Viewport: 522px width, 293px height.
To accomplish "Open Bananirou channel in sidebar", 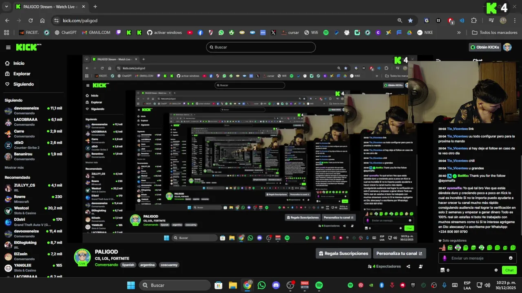I will coord(33,156).
